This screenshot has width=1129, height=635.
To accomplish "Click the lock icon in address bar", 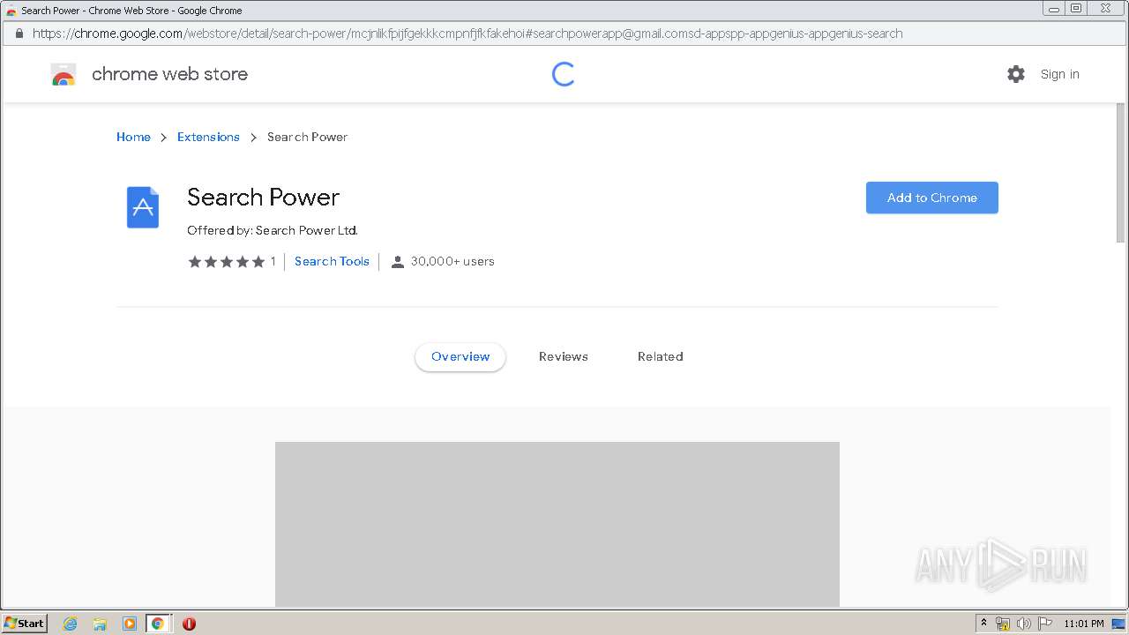I will click(x=18, y=34).
